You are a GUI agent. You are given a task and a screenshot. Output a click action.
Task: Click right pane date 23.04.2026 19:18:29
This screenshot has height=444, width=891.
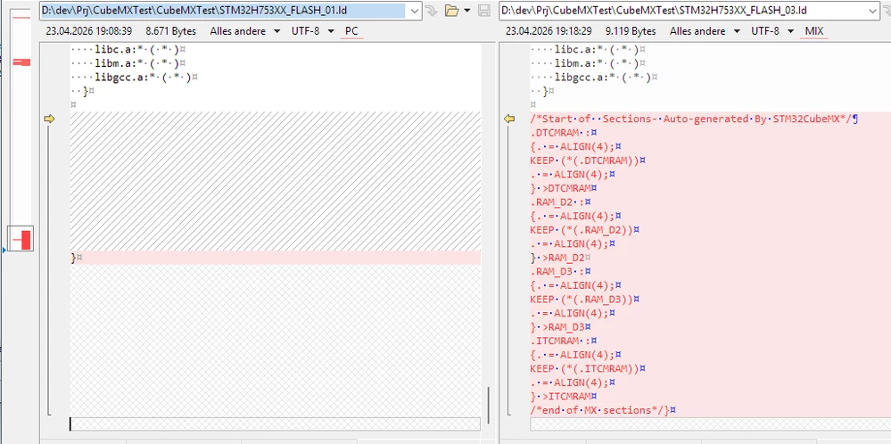tap(549, 31)
